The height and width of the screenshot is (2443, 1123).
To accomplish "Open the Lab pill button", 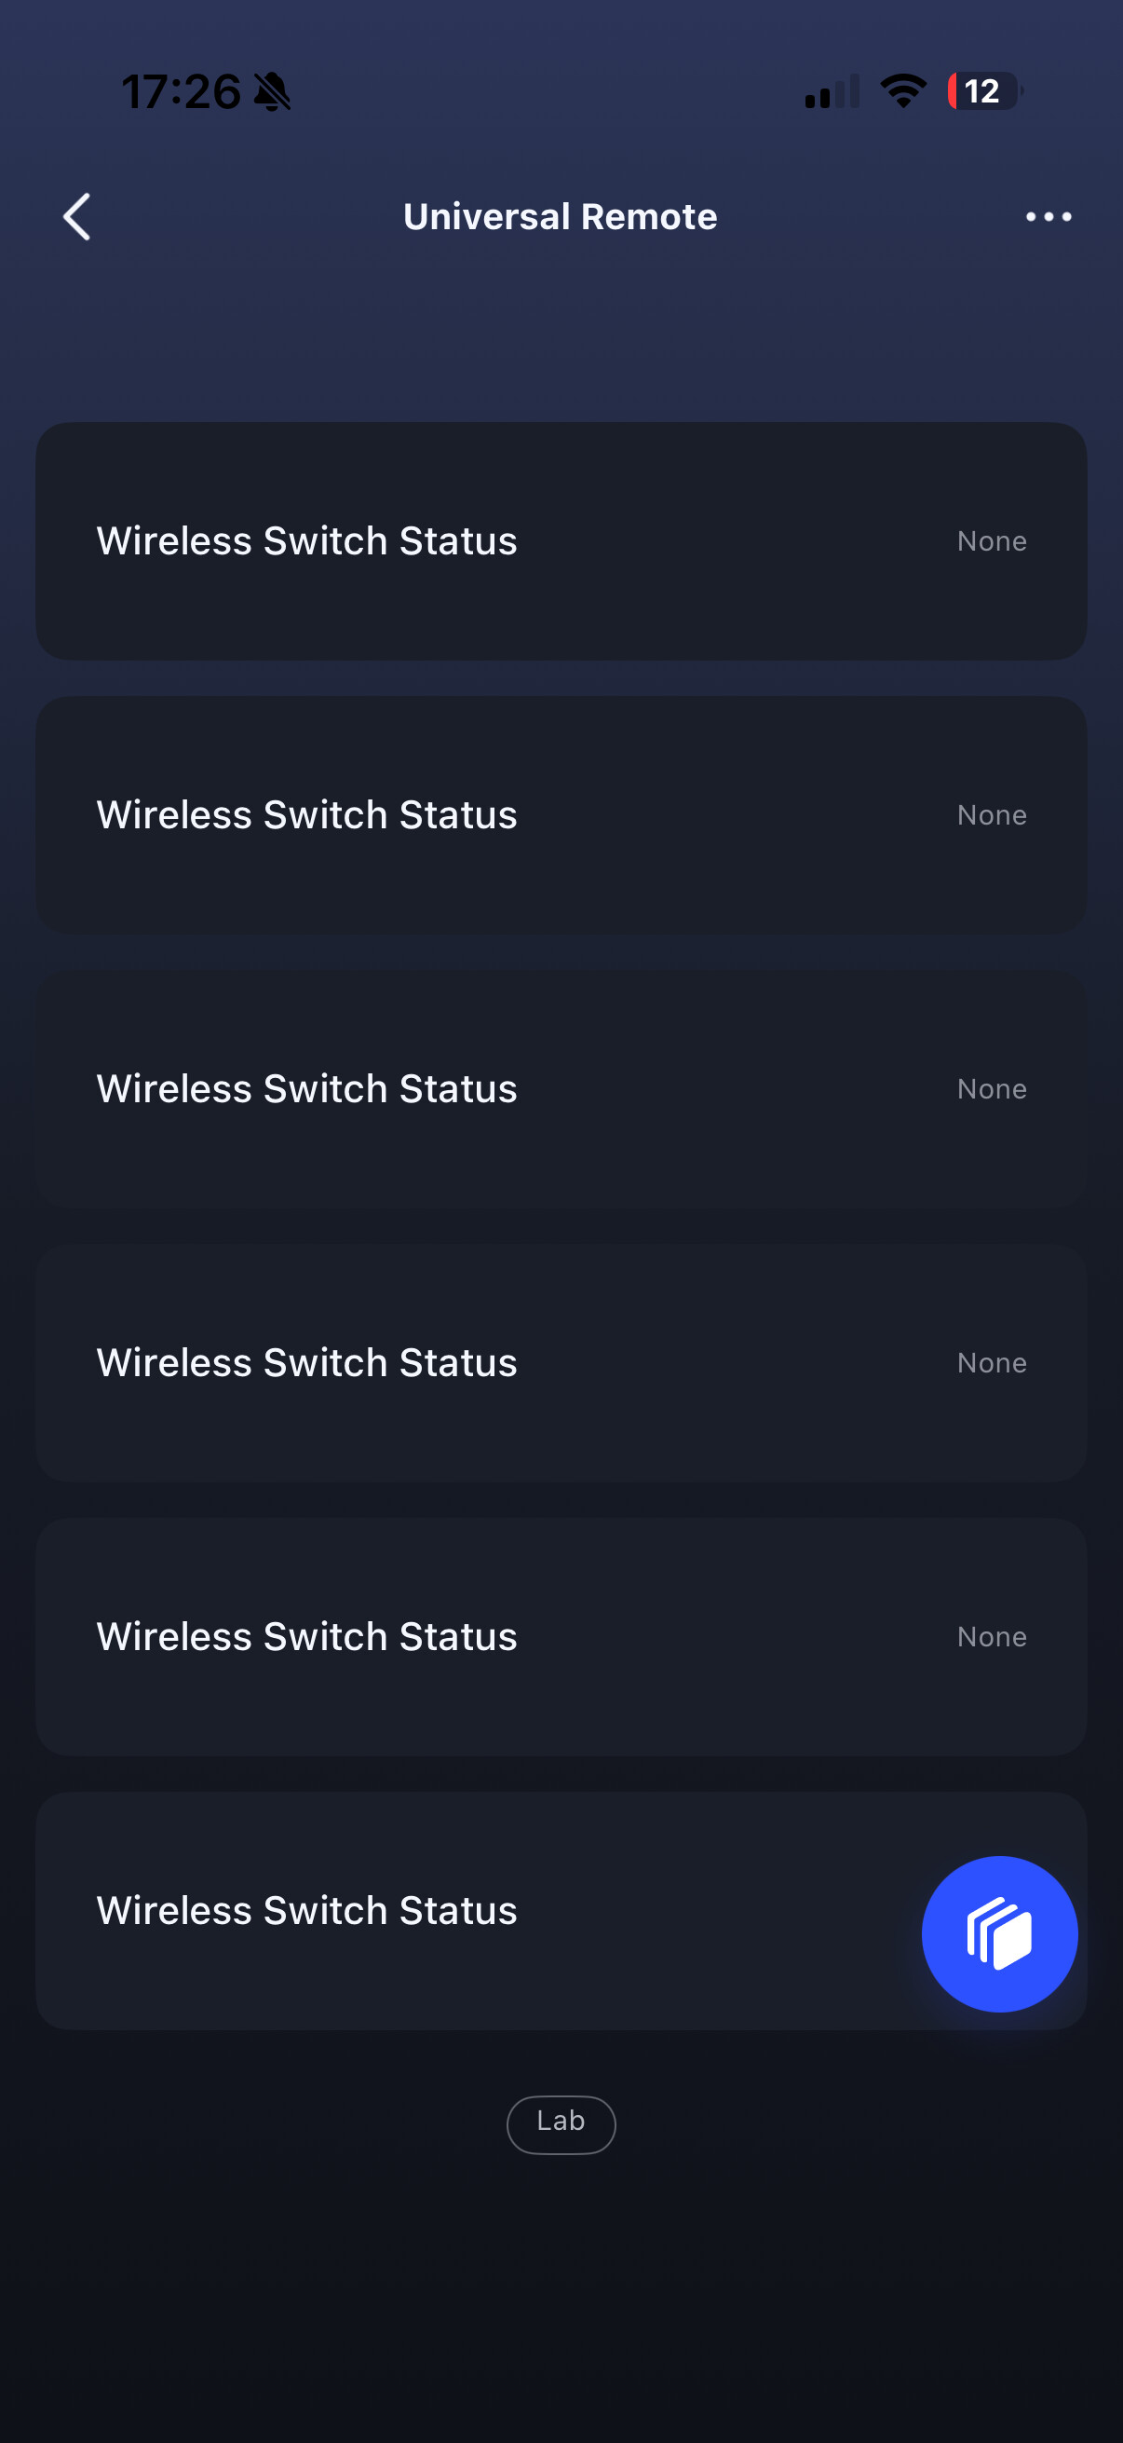I will (x=561, y=2123).
